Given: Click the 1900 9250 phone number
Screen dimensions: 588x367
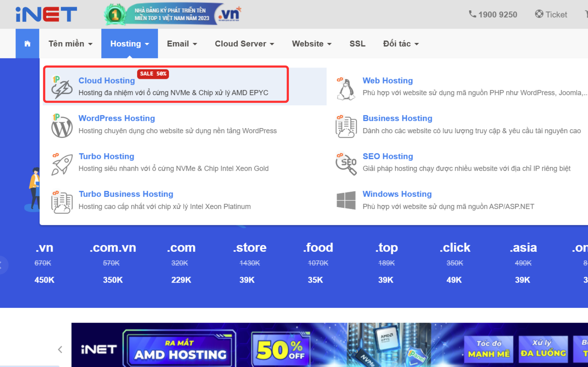Looking at the screenshot, I should (x=498, y=15).
